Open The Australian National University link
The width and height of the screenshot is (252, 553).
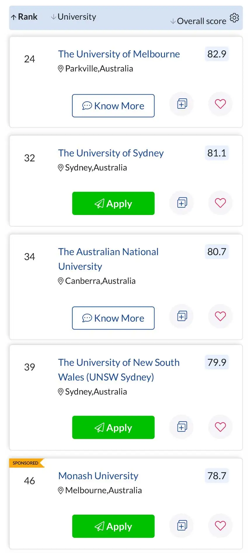click(108, 259)
